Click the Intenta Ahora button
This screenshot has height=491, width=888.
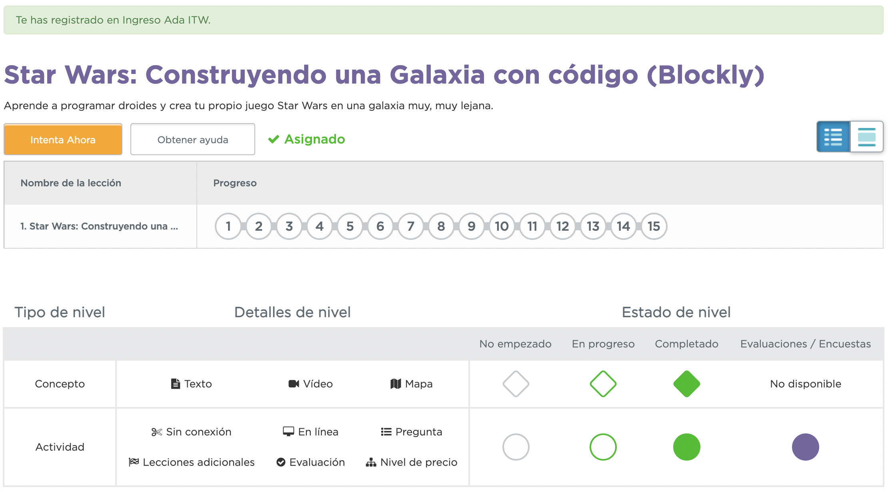63,140
